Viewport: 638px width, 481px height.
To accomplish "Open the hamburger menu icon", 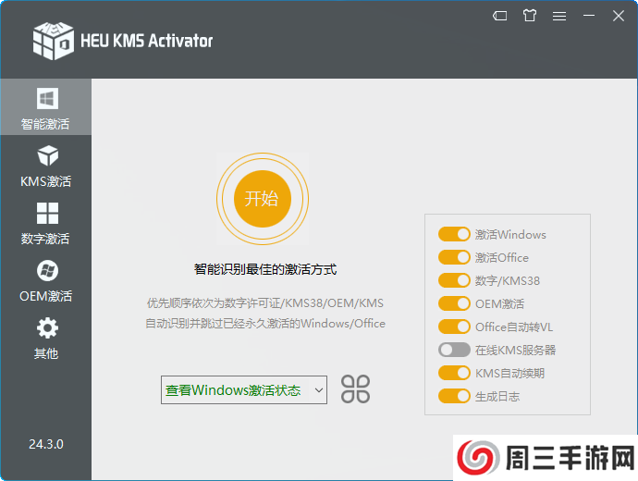I will pyautogui.click(x=559, y=16).
